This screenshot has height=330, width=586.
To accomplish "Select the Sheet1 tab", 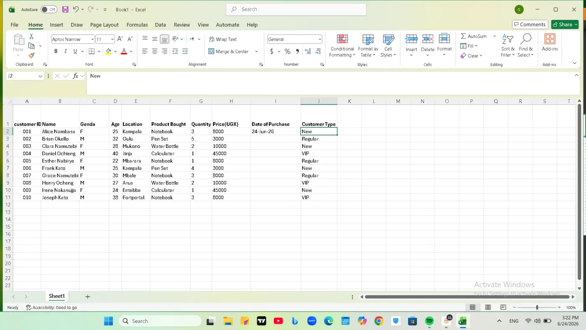I will (x=57, y=296).
